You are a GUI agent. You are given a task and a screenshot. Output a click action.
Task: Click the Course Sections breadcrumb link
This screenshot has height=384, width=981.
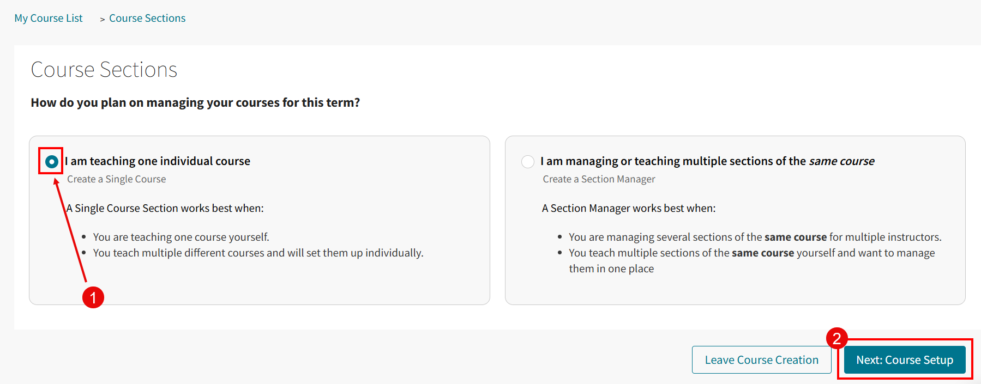pyautogui.click(x=147, y=18)
